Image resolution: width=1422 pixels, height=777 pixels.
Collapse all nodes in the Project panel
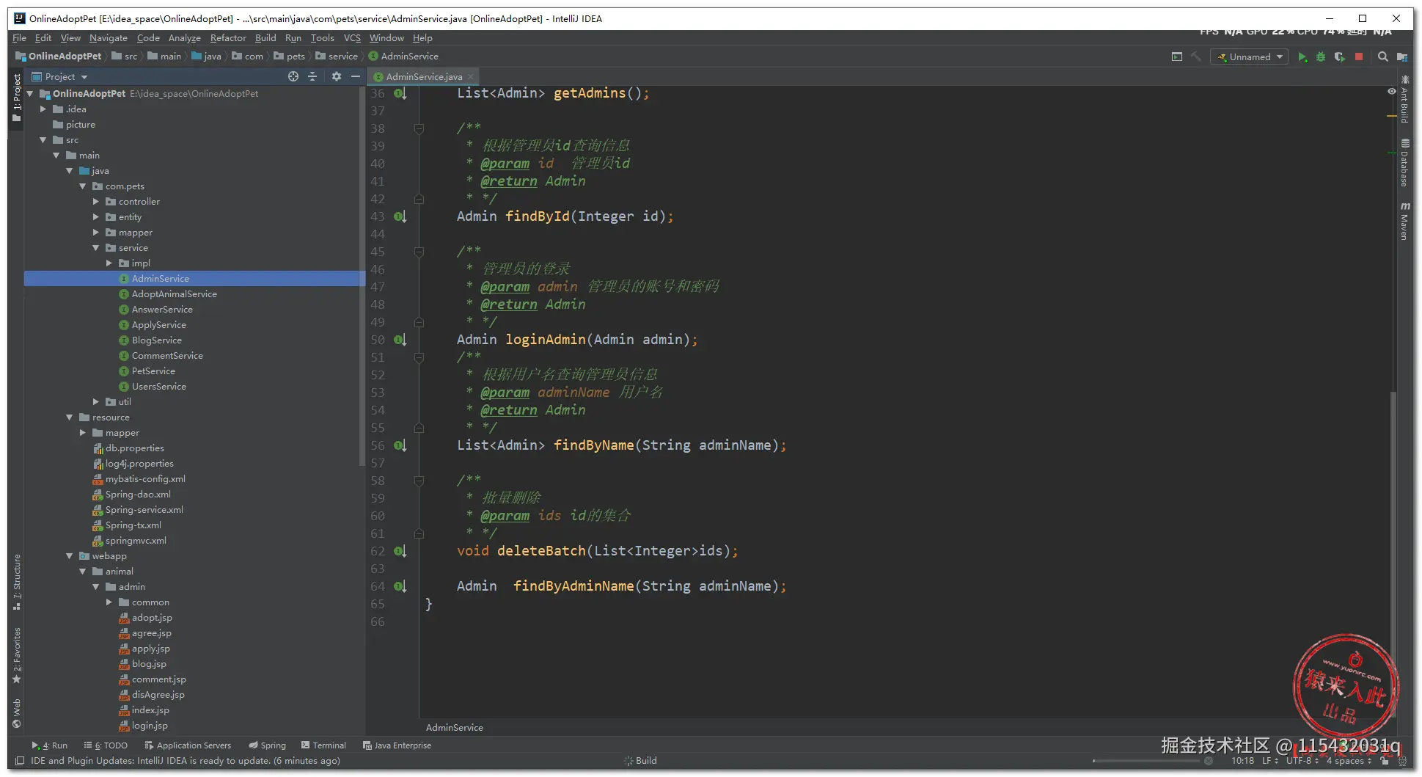coord(312,76)
